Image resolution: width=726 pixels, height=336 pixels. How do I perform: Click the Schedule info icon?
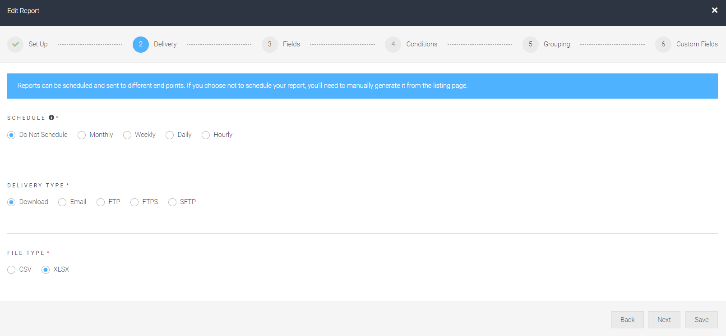coord(51,118)
